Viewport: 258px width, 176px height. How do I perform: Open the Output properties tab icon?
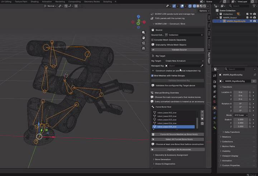point(215,87)
